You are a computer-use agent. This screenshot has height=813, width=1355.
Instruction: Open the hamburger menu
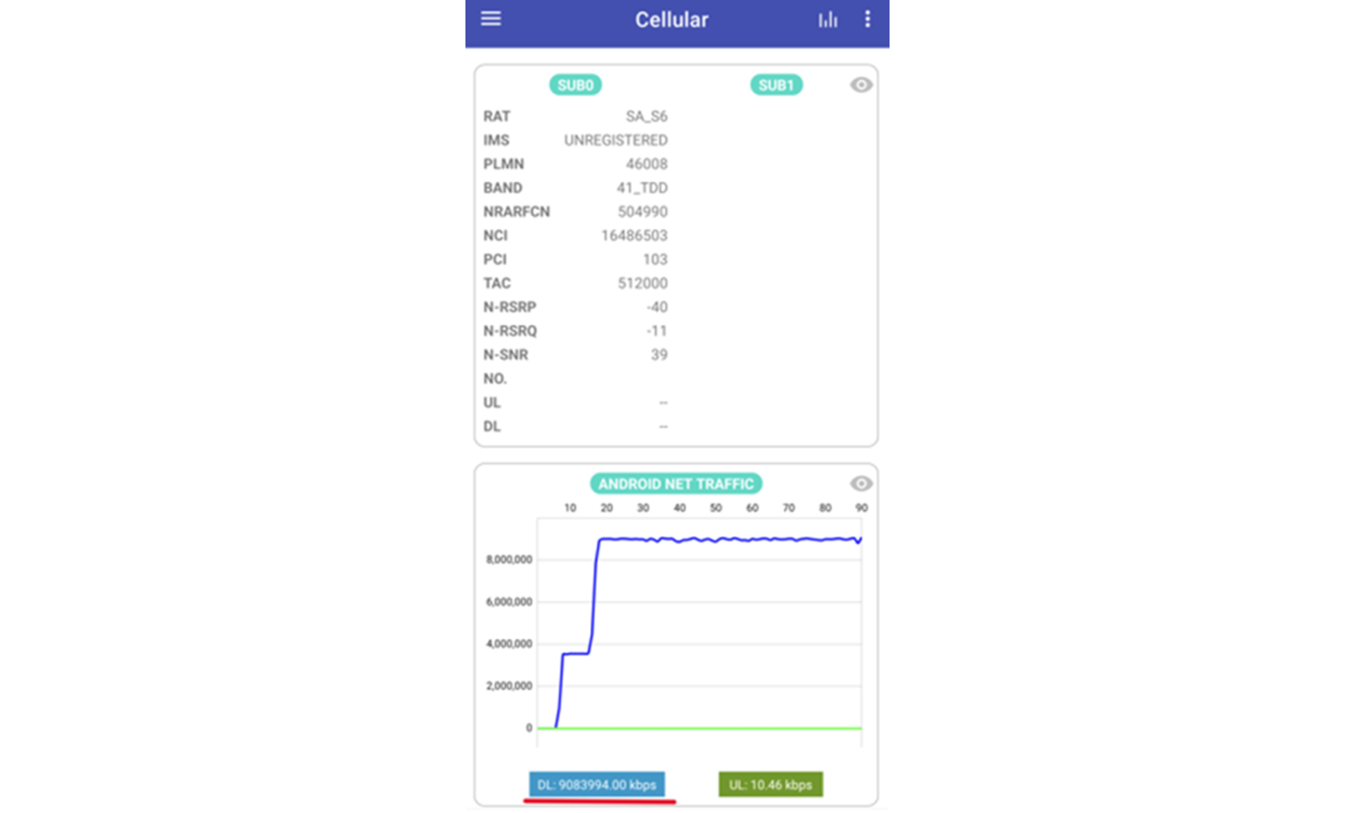pyautogui.click(x=490, y=18)
